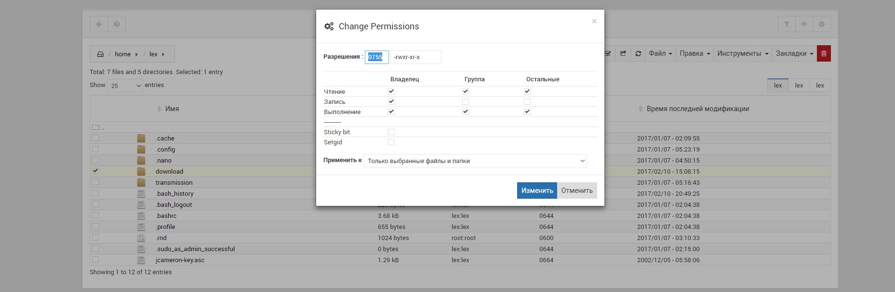Click the drive root icon in breadcrumb

[x=100, y=54]
